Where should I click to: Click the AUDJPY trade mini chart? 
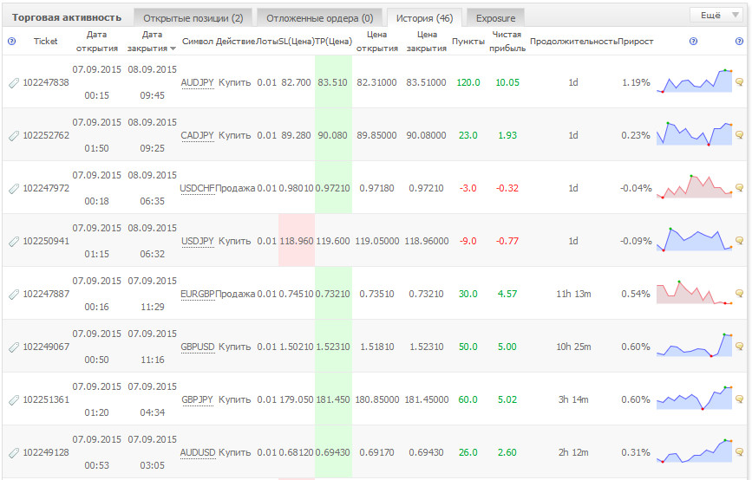694,81
